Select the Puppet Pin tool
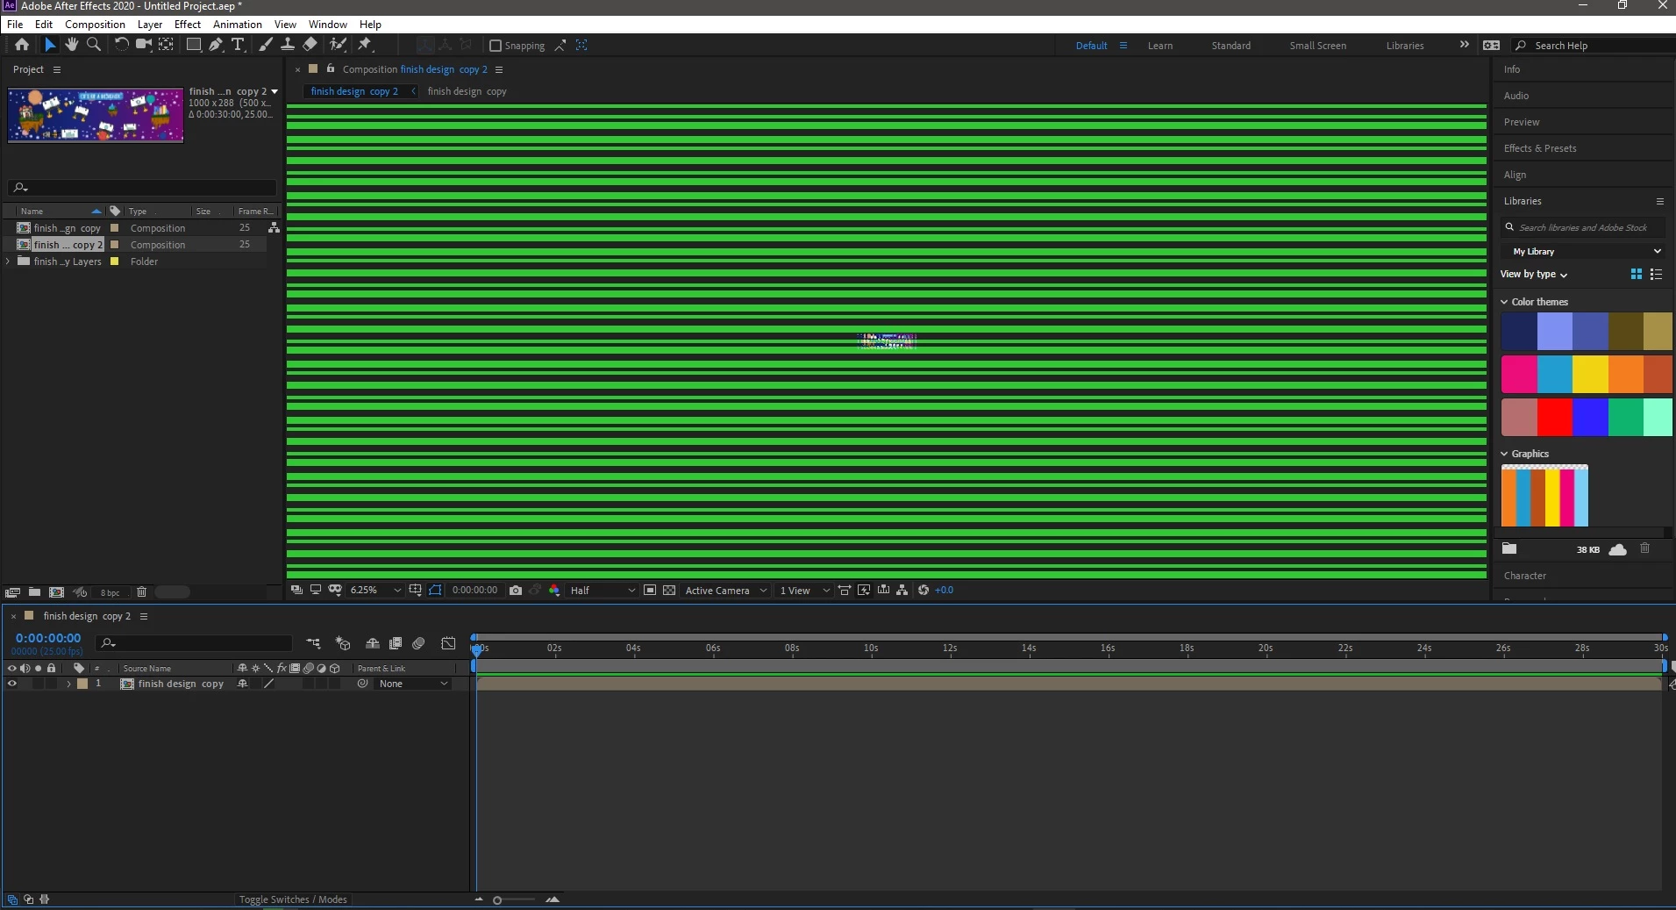Image resolution: width=1676 pixels, height=910 pixels. (365, 45)
